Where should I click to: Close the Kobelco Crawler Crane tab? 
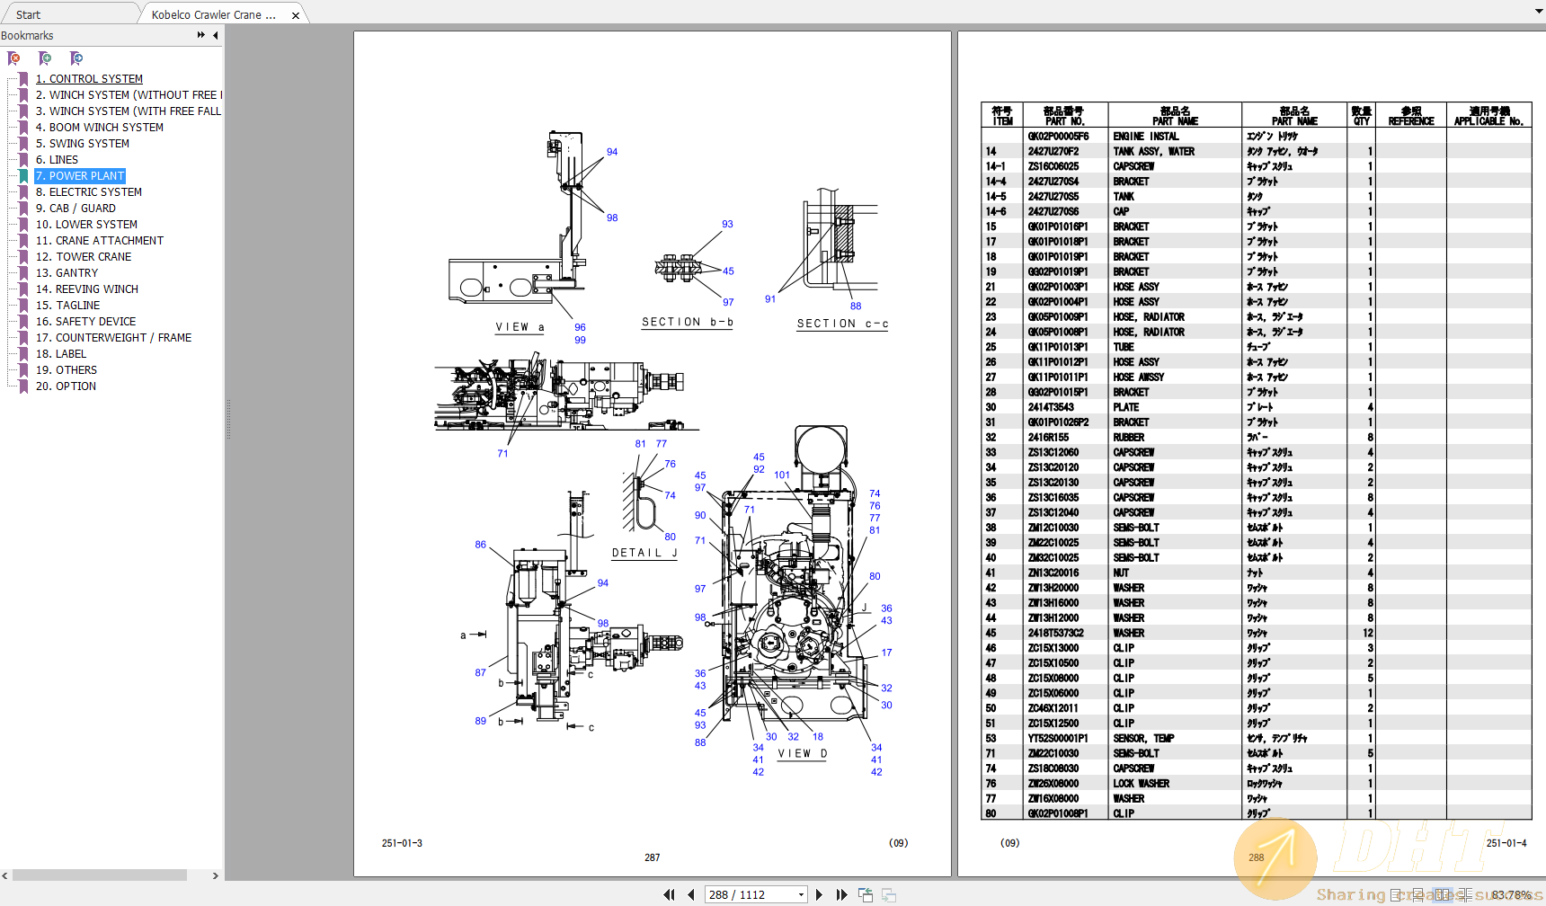pyautogui.click(x=296, y=15)
